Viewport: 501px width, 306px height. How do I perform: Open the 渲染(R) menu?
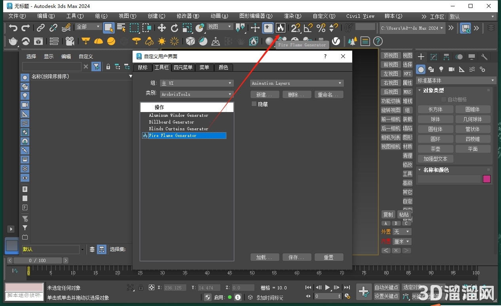[x=292, y=16]
